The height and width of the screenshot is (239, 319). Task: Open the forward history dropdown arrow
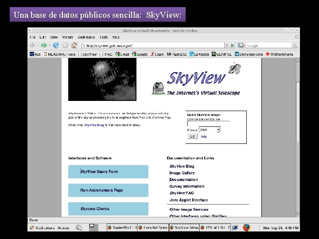click(50, 45)
